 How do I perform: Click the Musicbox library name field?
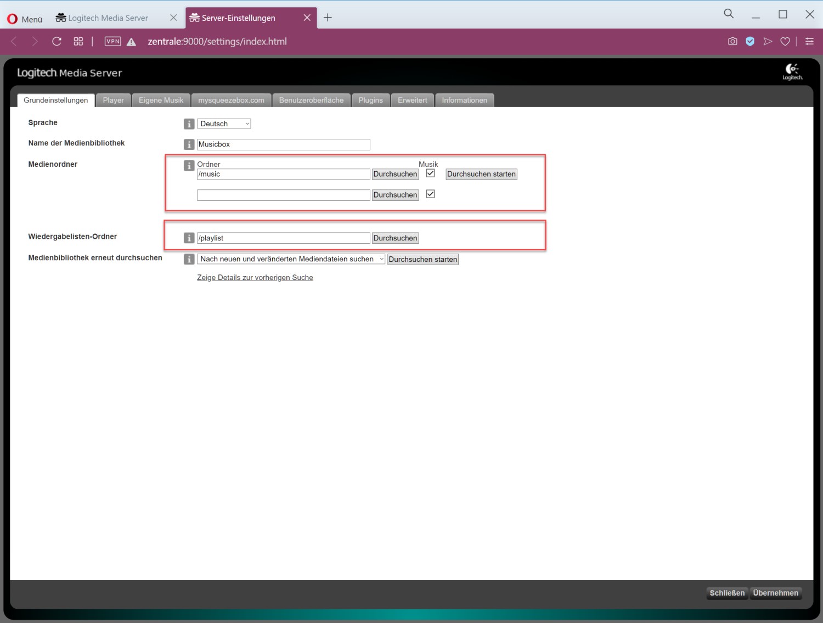click(x=284, y=144)
